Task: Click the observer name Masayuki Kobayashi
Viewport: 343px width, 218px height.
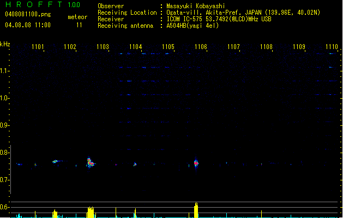Action: 196,6
